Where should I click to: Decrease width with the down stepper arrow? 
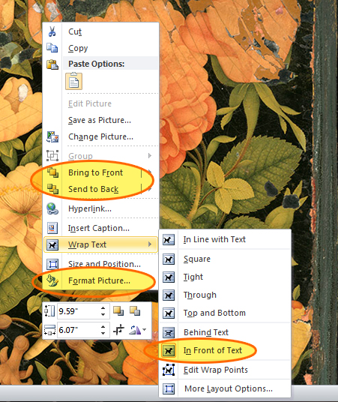[103, 333]
